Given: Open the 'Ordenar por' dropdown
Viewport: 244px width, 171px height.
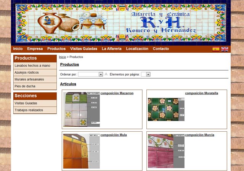Looking at the screenshot, I should pyautogui.click(x=90, y=74).
